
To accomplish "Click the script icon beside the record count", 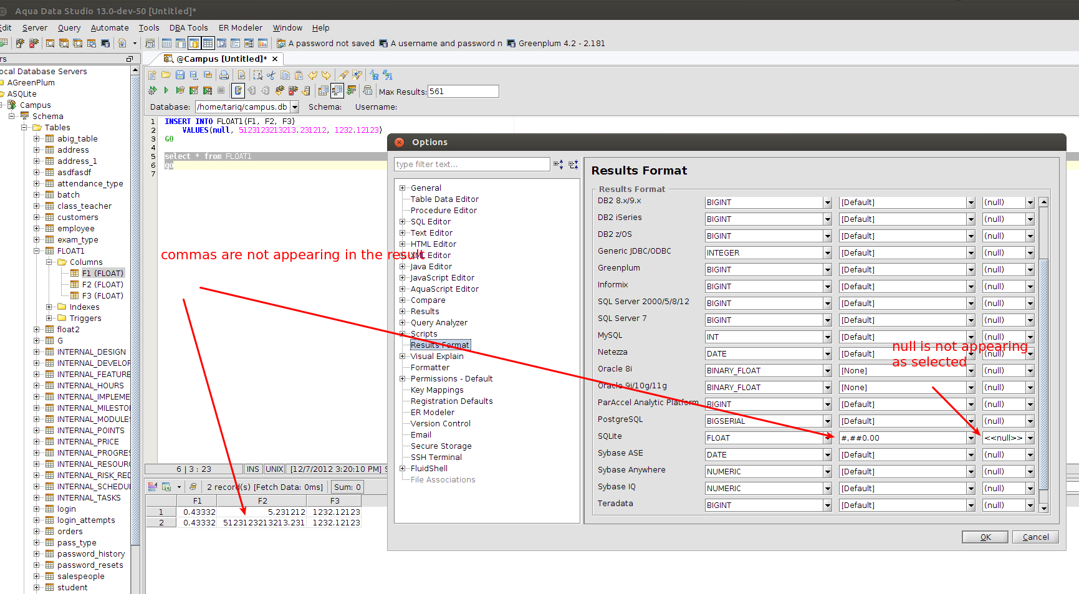I will 193,487.
